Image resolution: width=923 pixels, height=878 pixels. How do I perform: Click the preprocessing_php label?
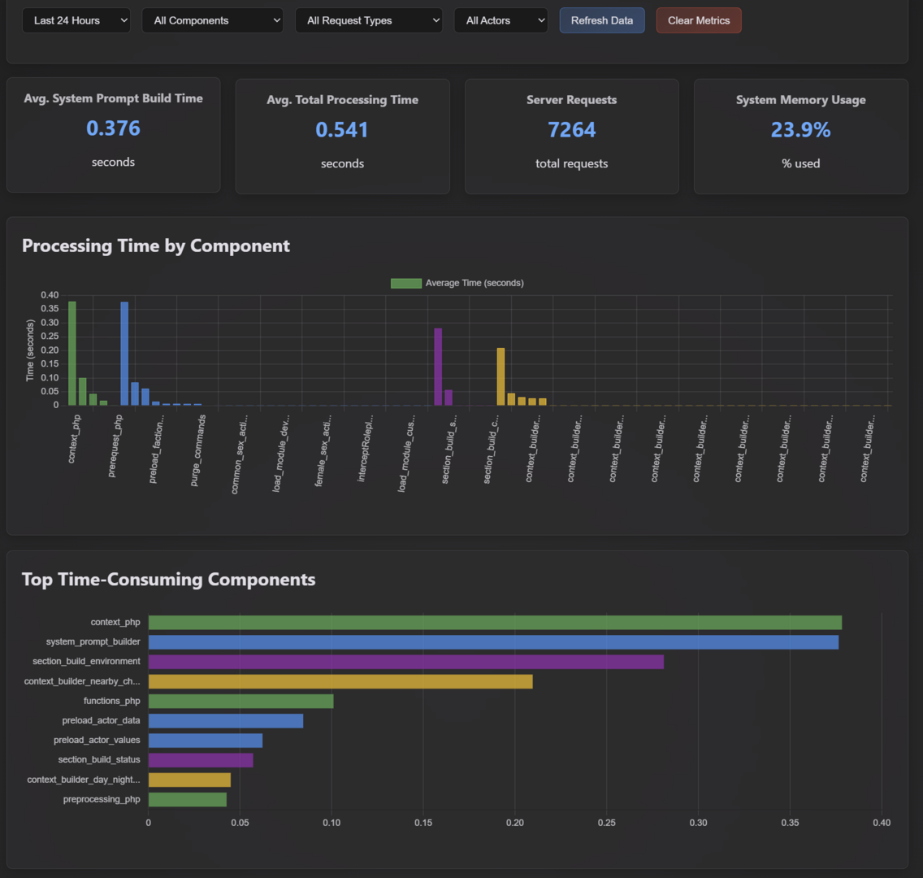click(x=102, y=799)
